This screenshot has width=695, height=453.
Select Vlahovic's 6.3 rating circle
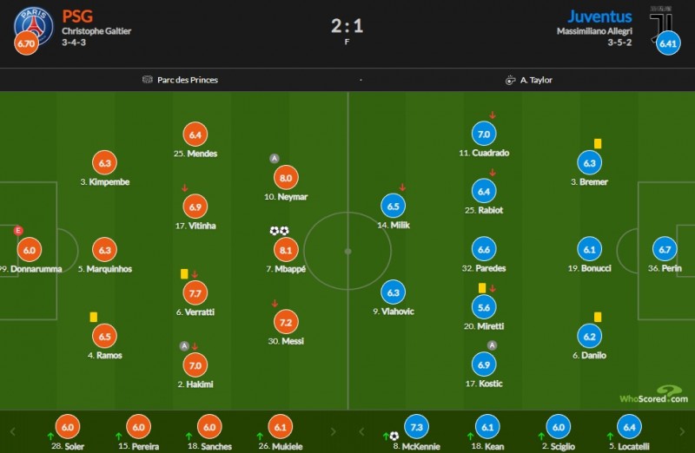coord(393,293)
